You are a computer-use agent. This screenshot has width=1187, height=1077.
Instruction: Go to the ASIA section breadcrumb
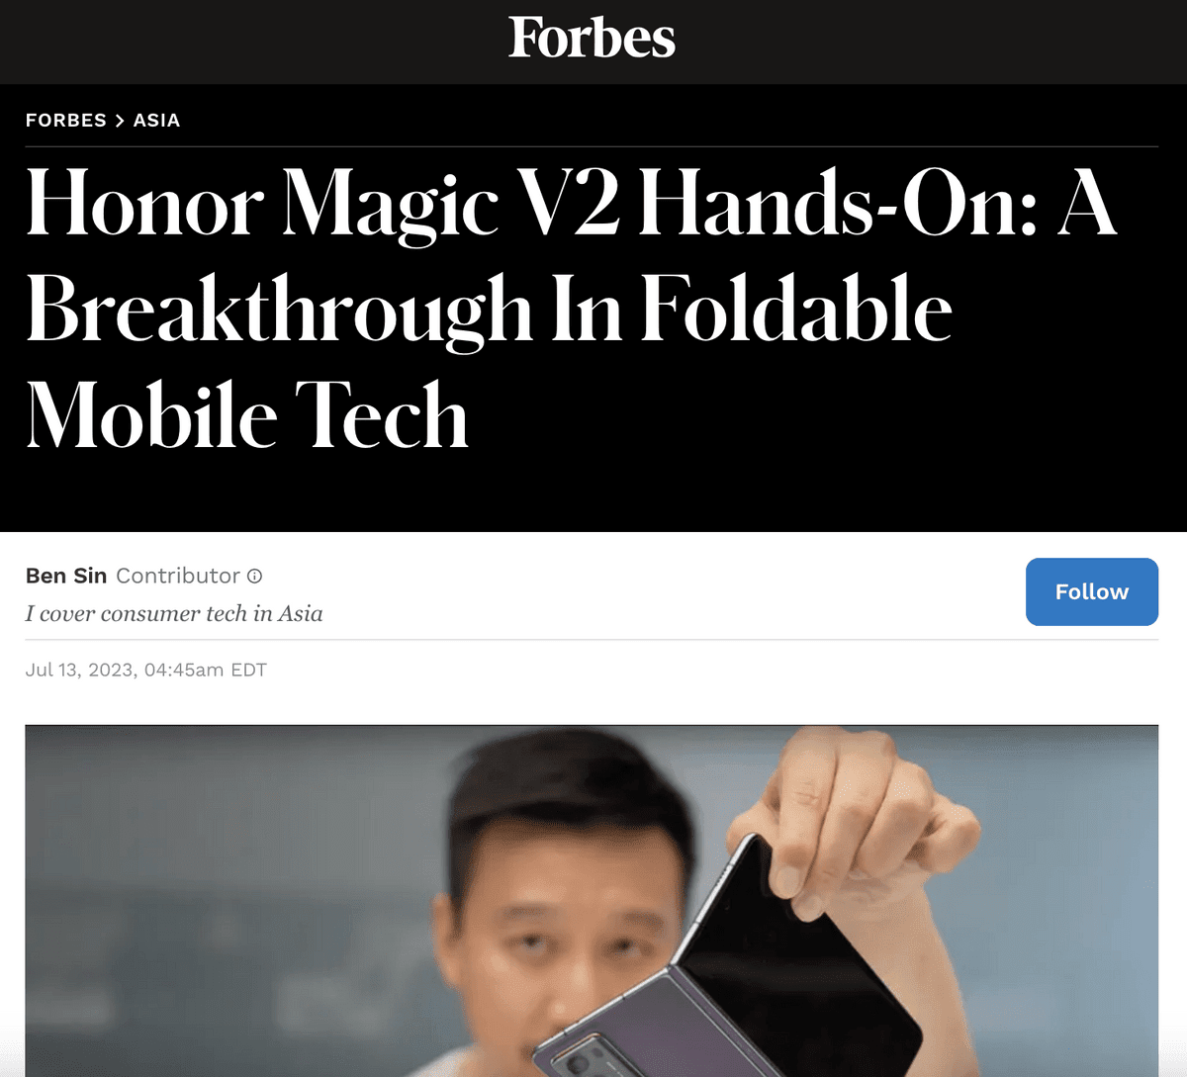tap(156, 121)
